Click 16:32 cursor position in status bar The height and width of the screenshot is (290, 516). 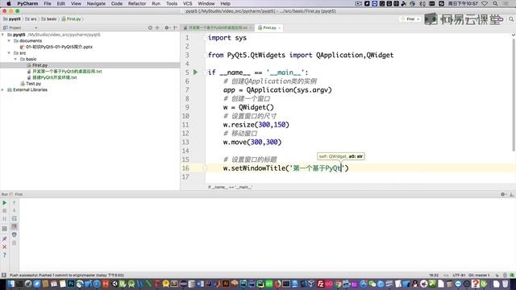(434, 275)
